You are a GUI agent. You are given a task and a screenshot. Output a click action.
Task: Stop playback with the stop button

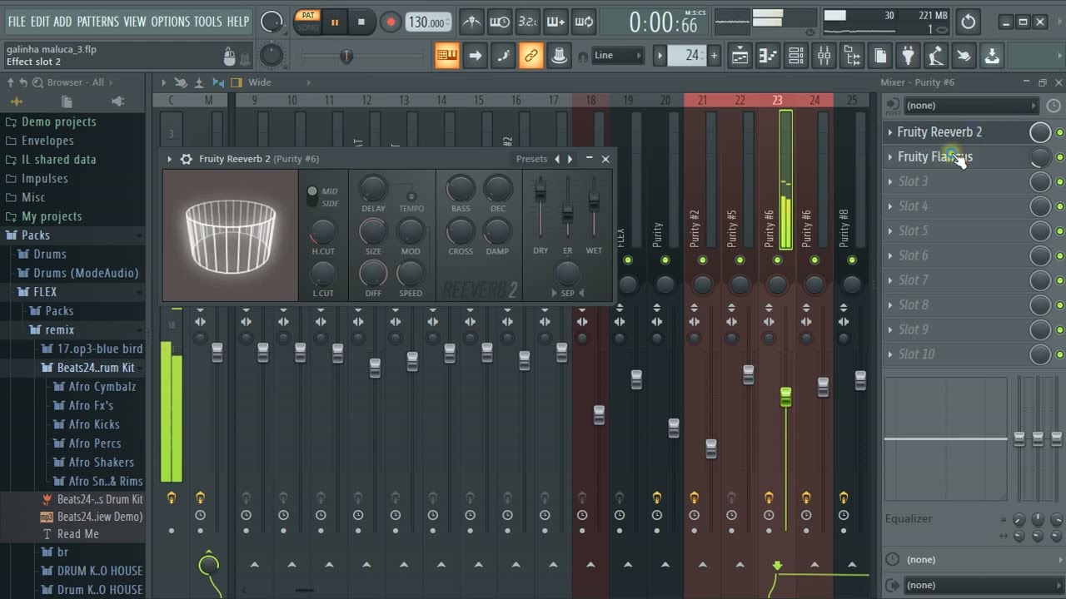coord(361,22)
